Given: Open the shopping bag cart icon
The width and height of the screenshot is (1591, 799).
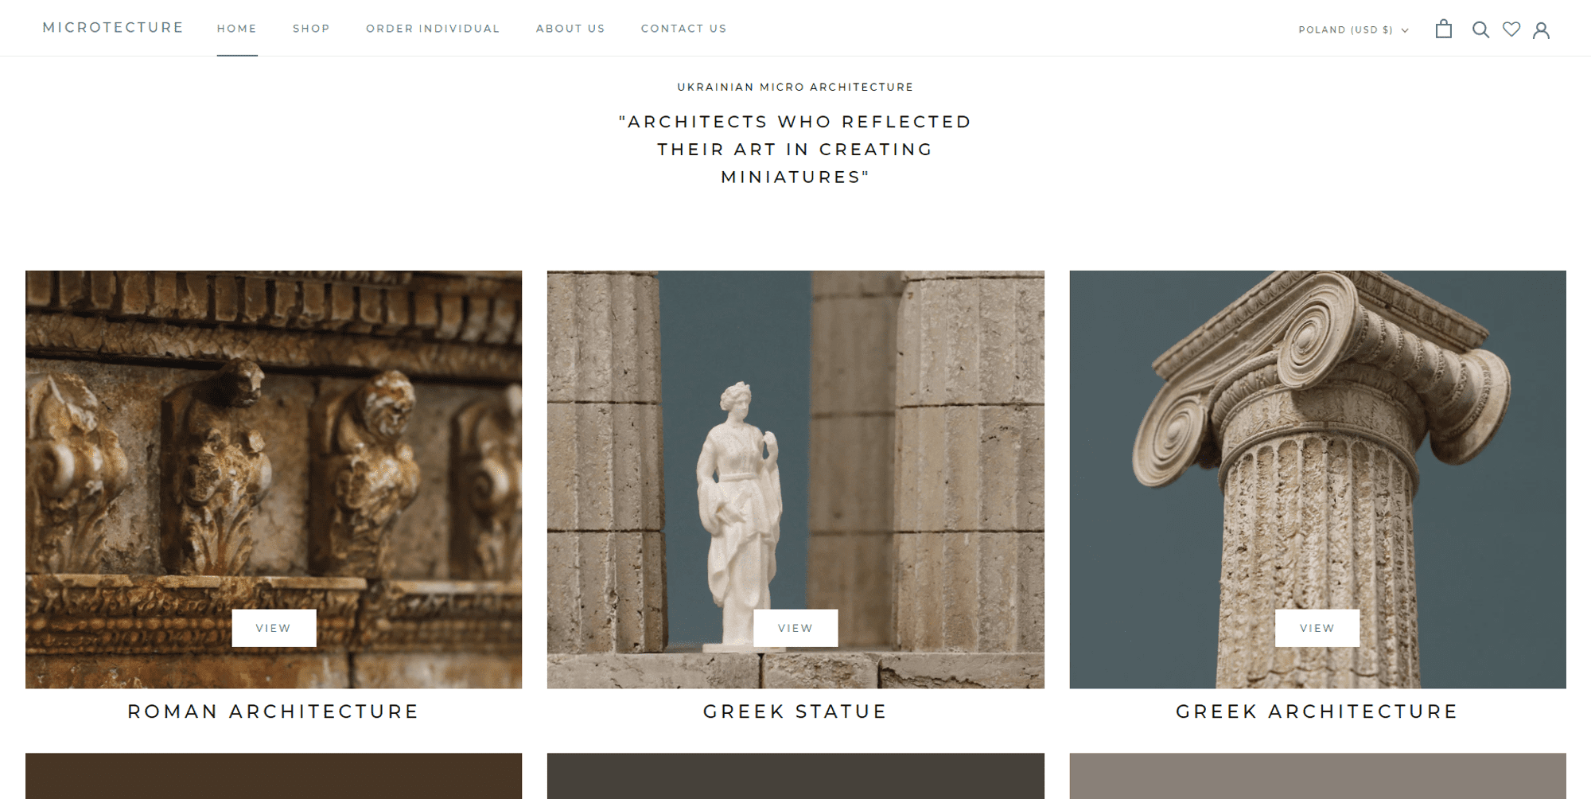Looking at the screenshot, I should point(1443,29).
